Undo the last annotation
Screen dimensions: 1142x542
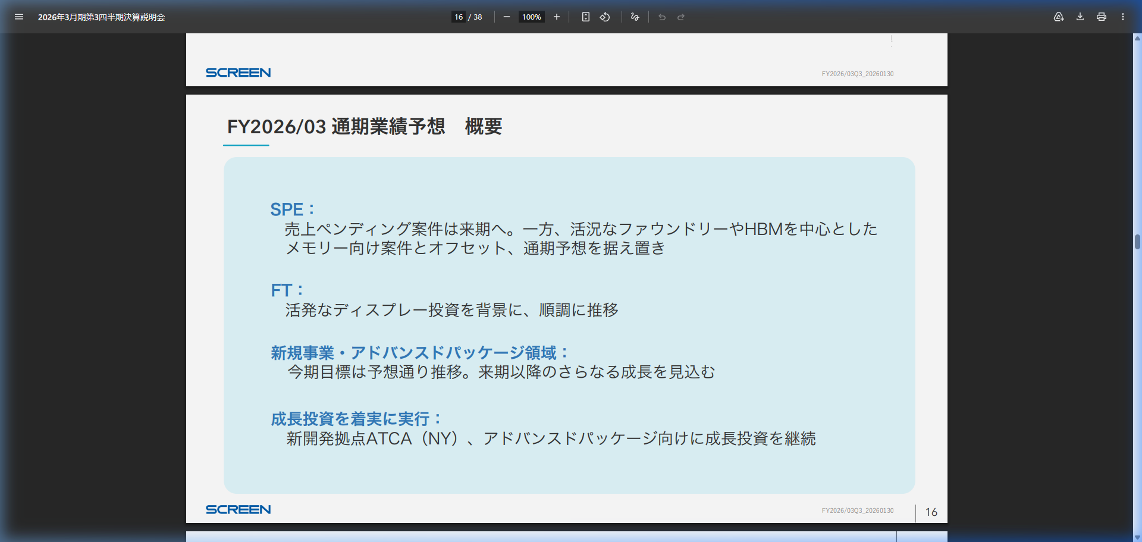(662, 17)
